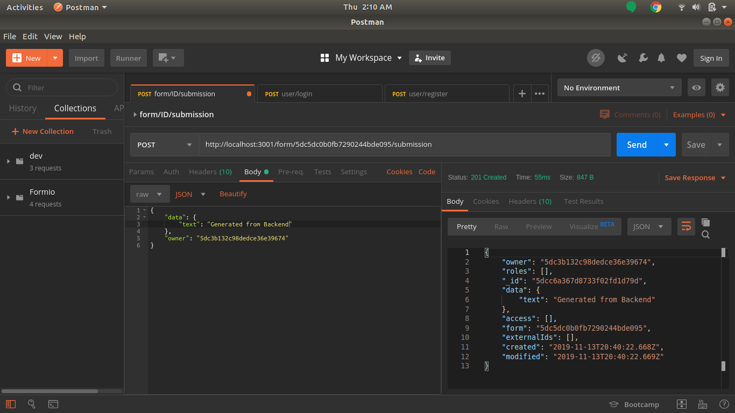Open the POST method selector dropdown
735x413 pixels.
coord(164,144)
